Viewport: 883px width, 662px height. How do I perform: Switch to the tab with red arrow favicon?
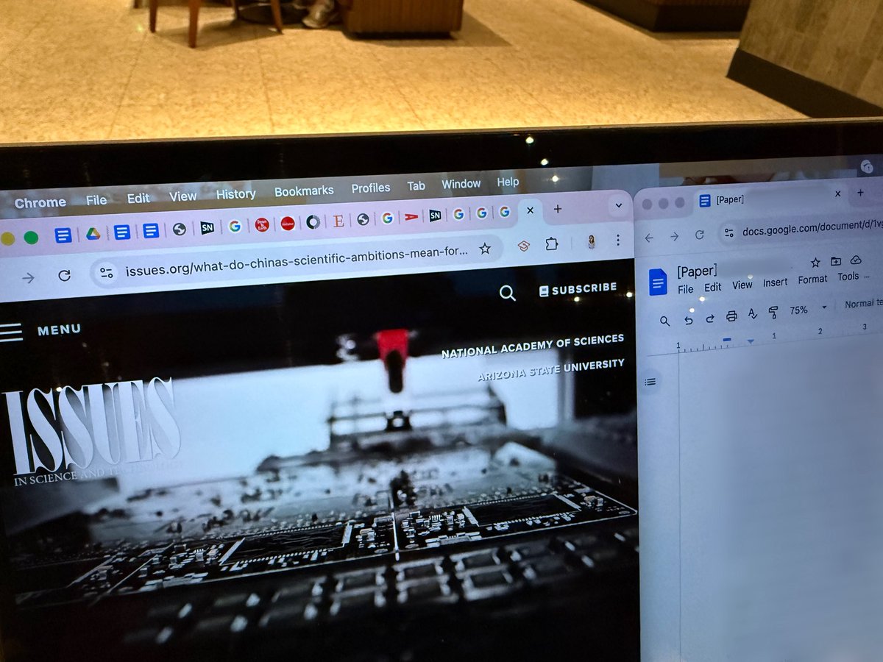click(x=411, y=217)
